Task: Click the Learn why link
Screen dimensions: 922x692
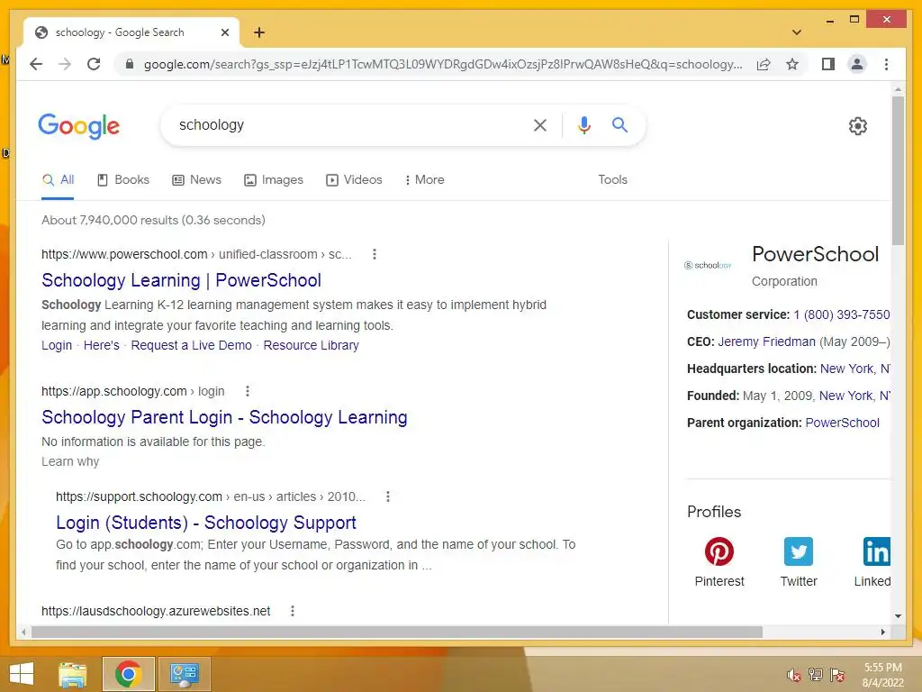Action: 70,462
